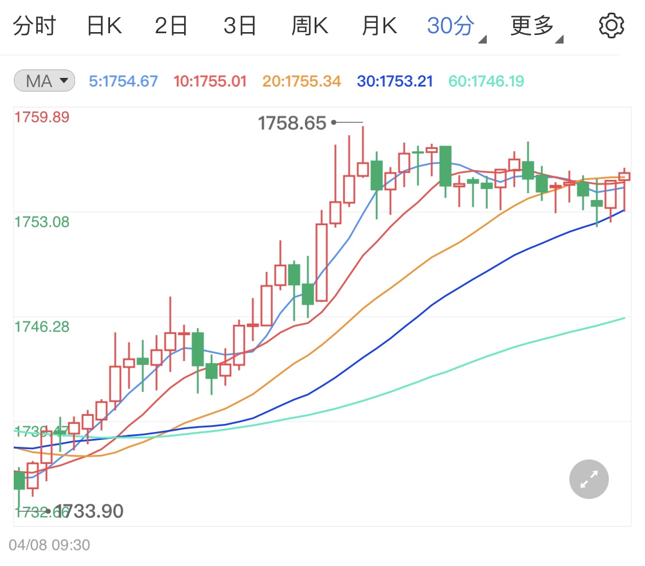The image size is (645, 566).
Task: Click the date label 04/08 09:30
Action: [x=49, y=545]
